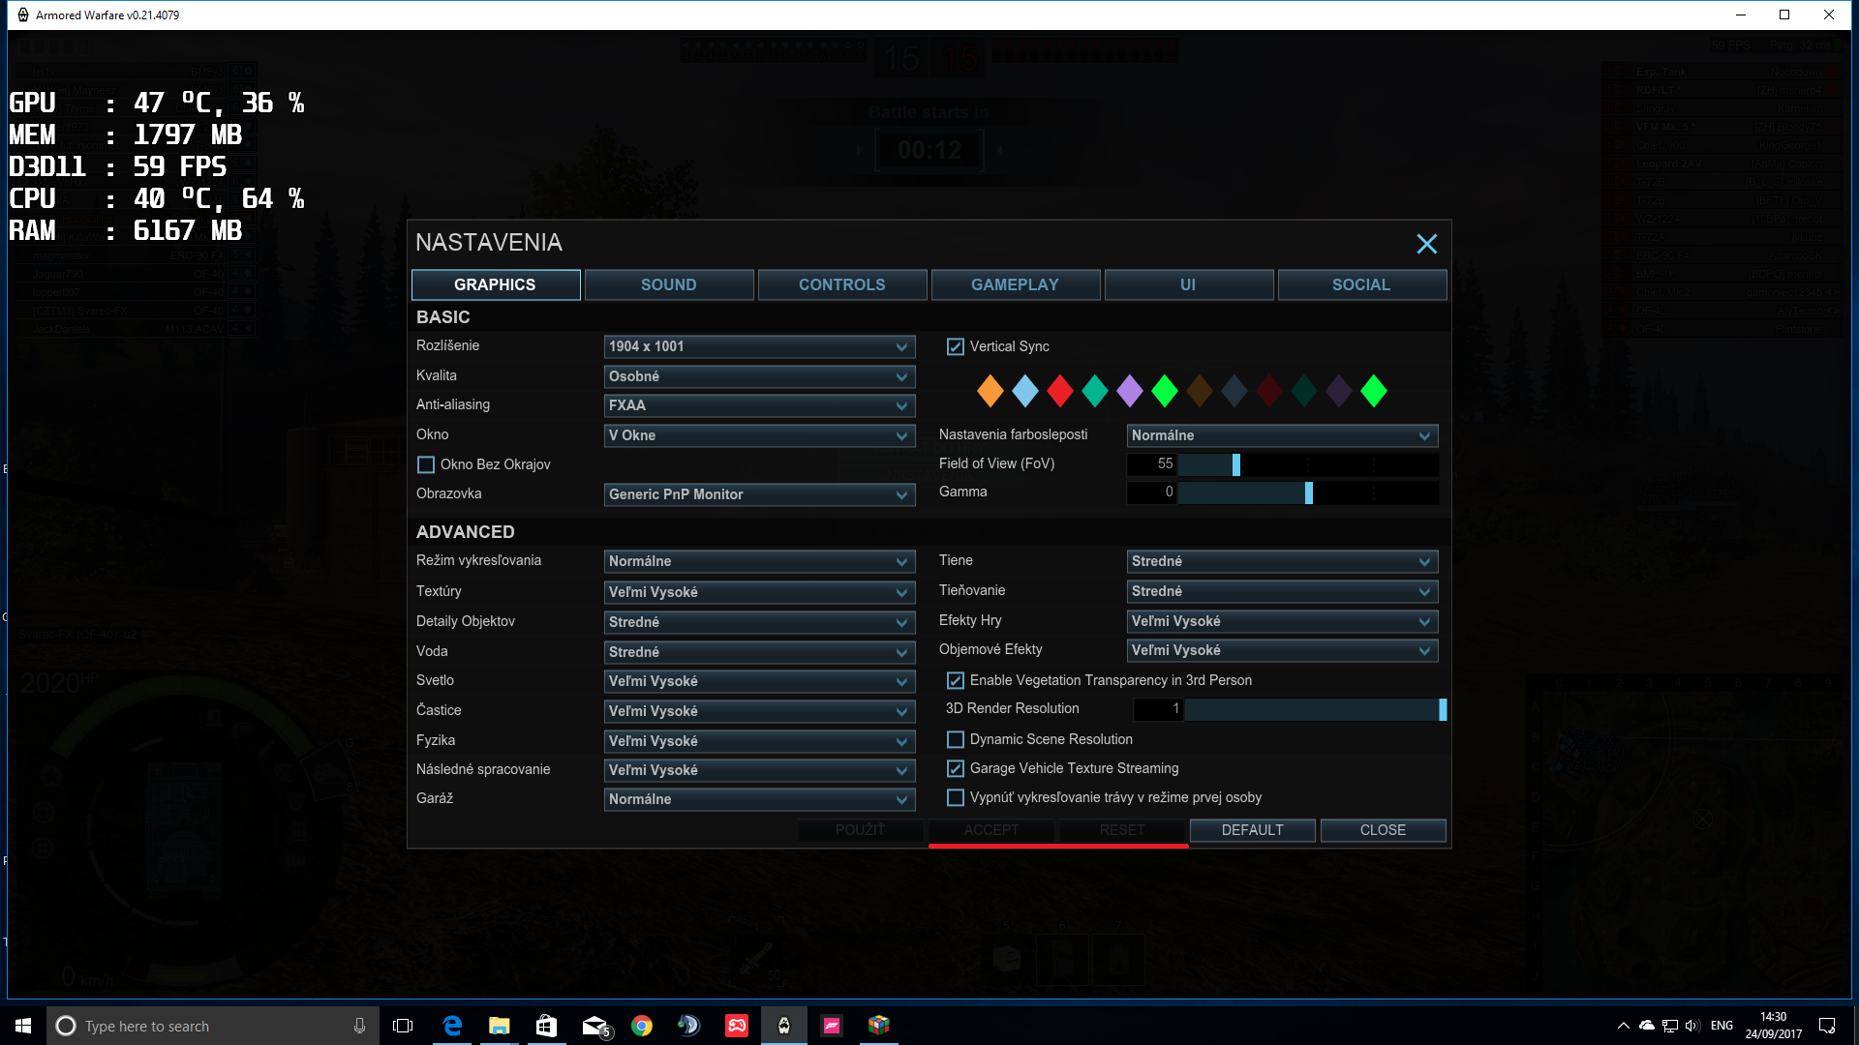The image size is (1859, 1045).
Task: Open the Obrazovka monitor dropdown
Action: pyautogui.click(x=759, y=494)
